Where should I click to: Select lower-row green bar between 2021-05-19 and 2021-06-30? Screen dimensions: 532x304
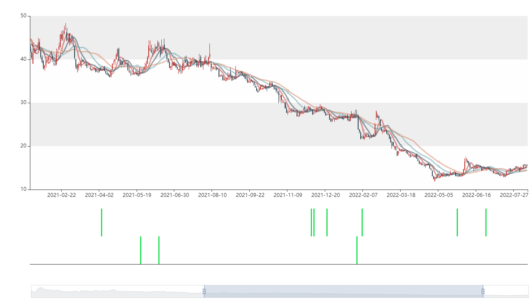(x=159, y=250)
